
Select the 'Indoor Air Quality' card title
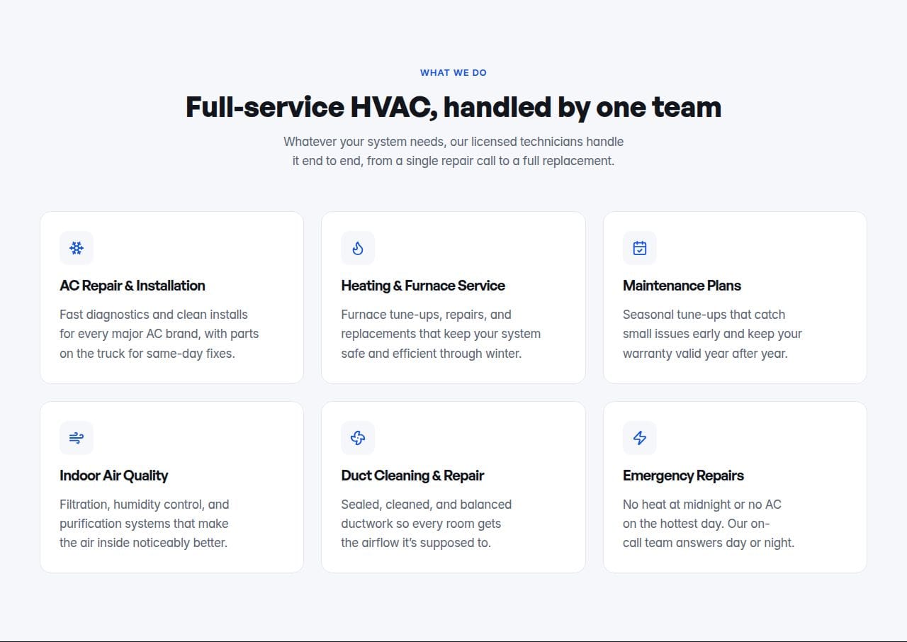coord(114,475)
